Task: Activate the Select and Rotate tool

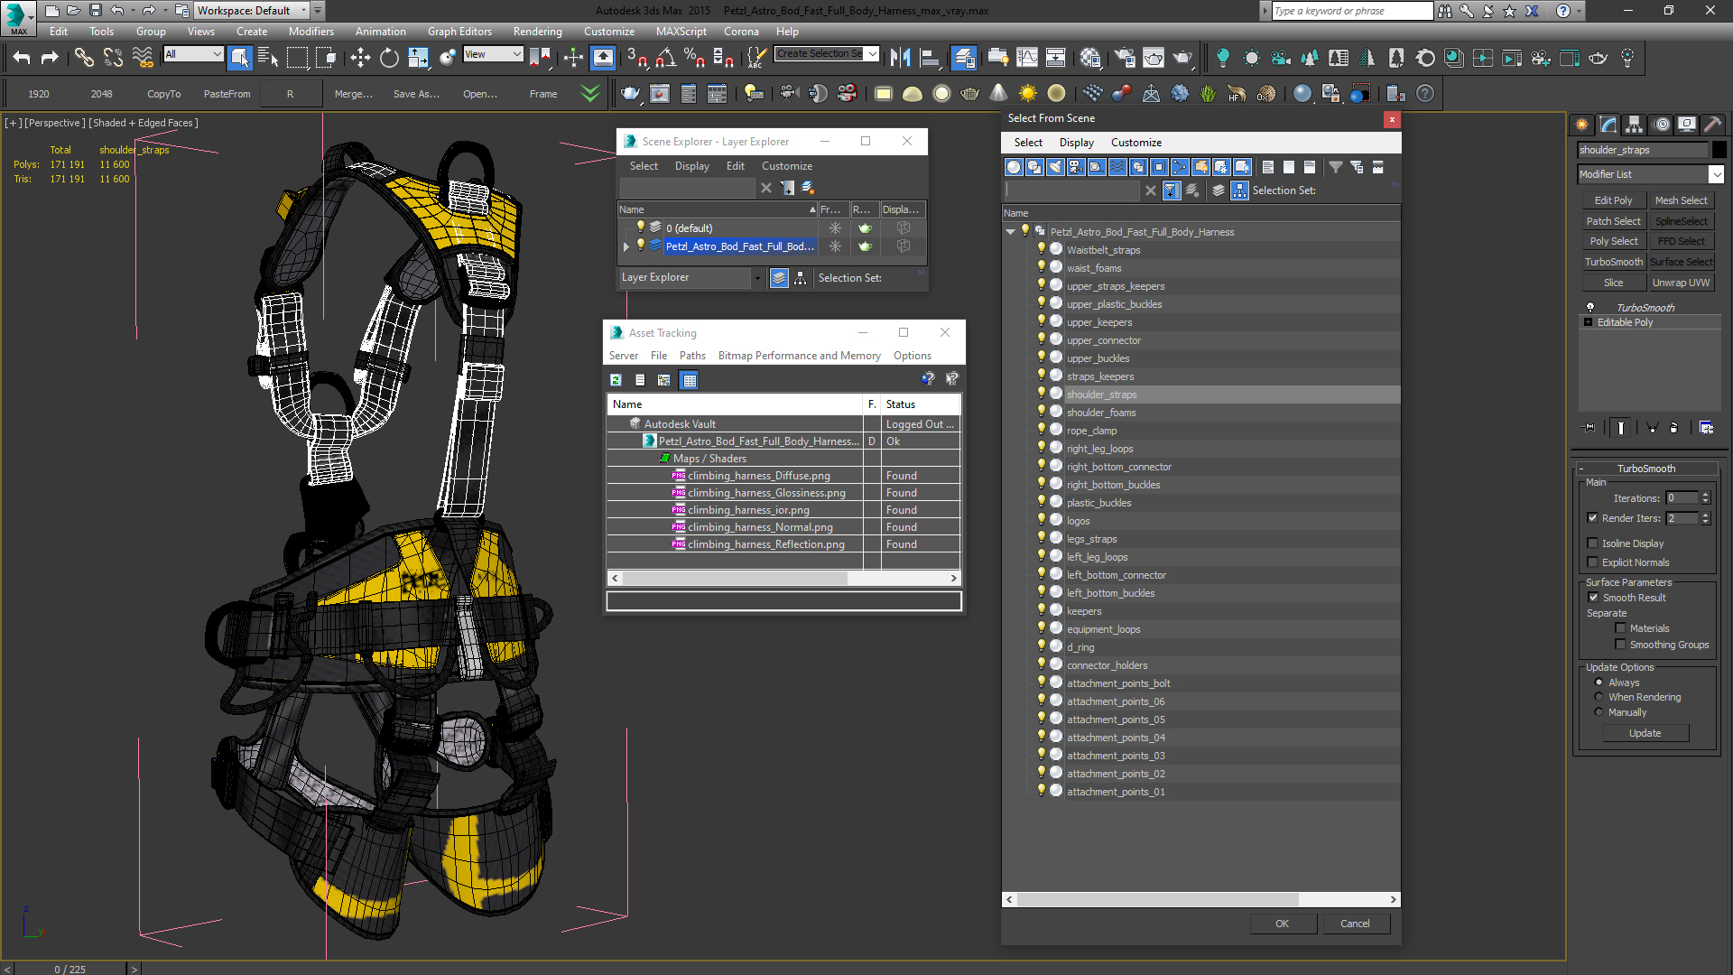Action: pyautogui.click(x=389, y=58)
